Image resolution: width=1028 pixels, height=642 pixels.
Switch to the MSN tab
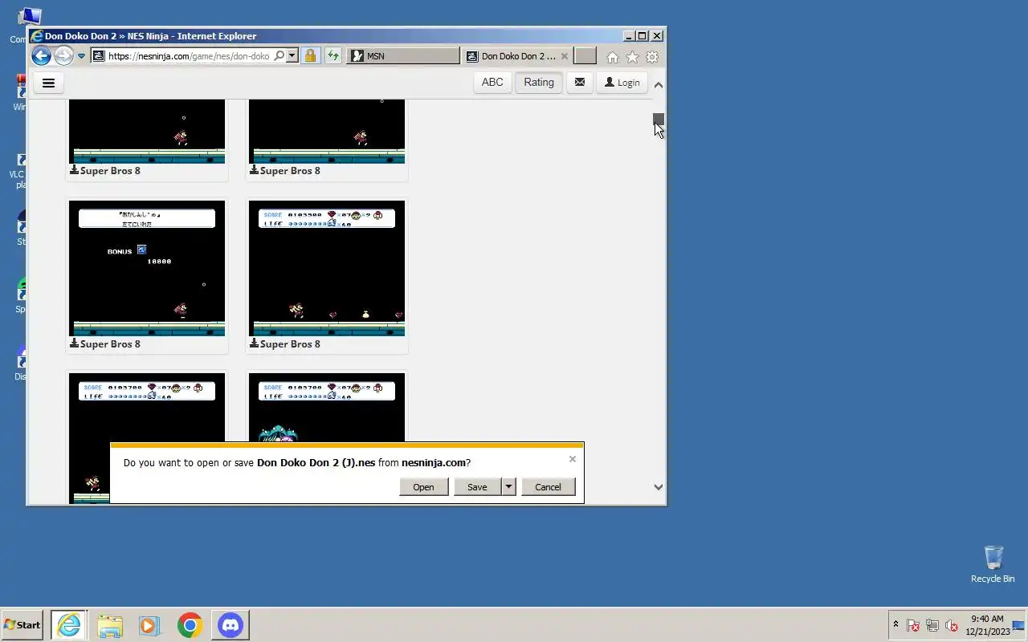pyautogui.click(x=403, y=56)
